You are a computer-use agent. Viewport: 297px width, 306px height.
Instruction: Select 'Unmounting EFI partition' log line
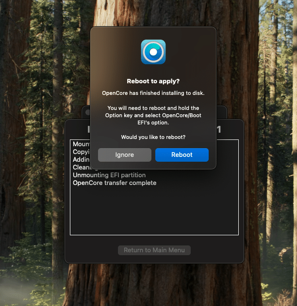(109, 175)
